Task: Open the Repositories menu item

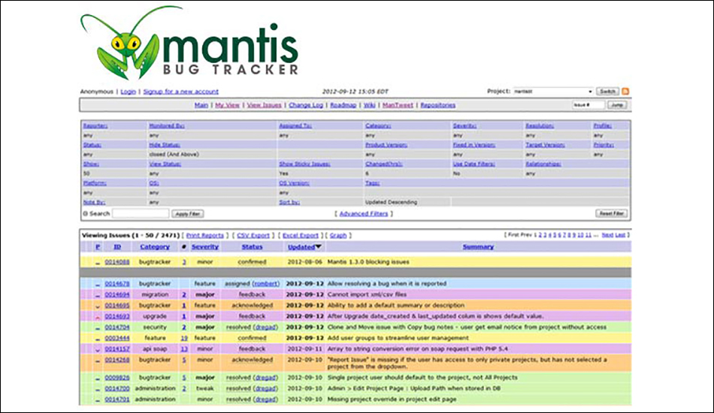Action: pos(438,105)
